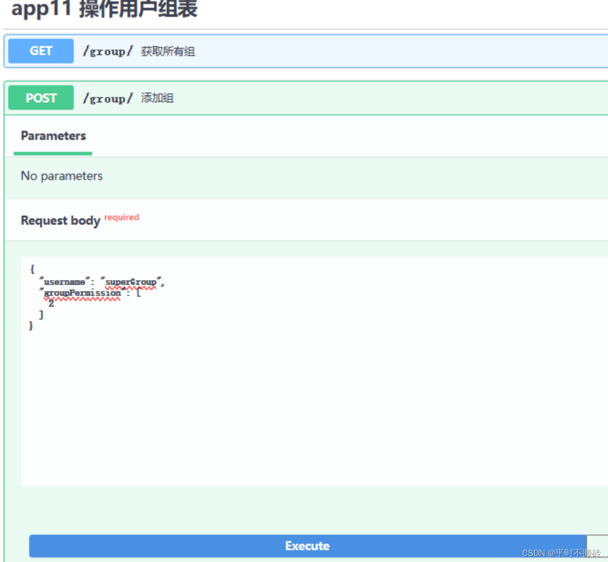Click the button right of Execute
This screenshot has height=562, width=608.
[598, 546]
